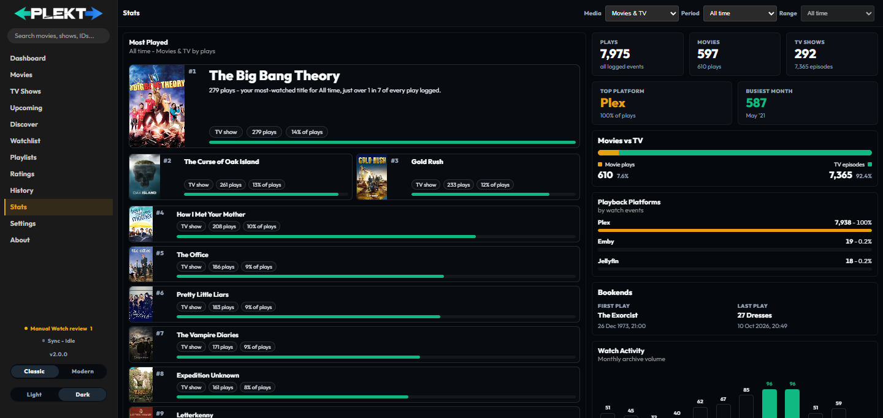The image size is (883, 418).
Task: Click The Vampire Diaries poster
Action: tap(141, 345)
